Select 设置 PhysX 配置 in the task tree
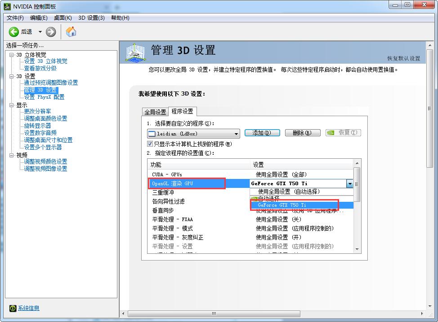 44,97
